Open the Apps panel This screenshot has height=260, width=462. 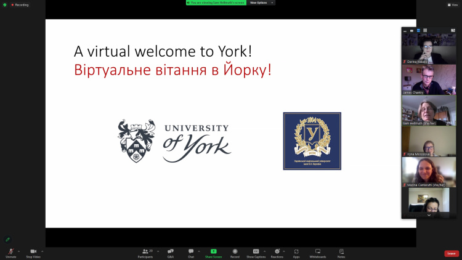(296, 253)
